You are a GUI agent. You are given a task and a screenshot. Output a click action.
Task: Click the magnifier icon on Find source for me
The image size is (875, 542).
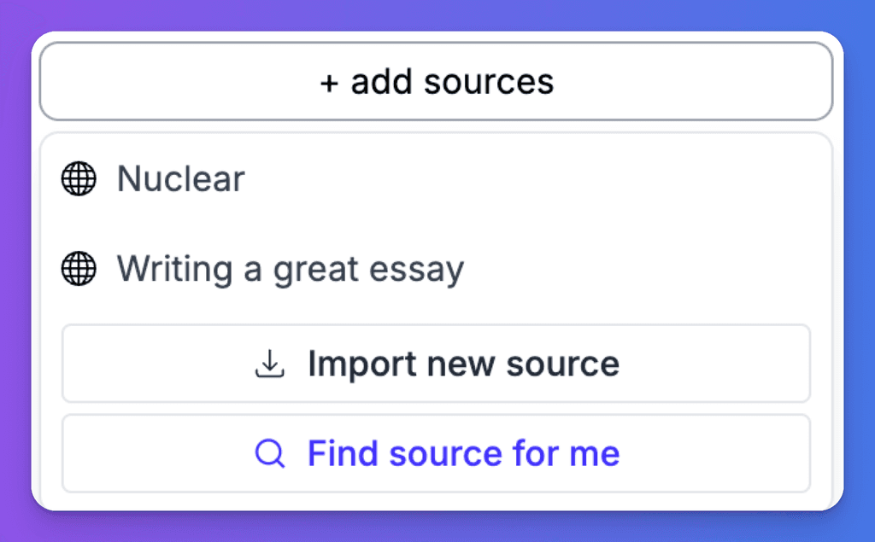pyautogui.click(x=269, y=453)
